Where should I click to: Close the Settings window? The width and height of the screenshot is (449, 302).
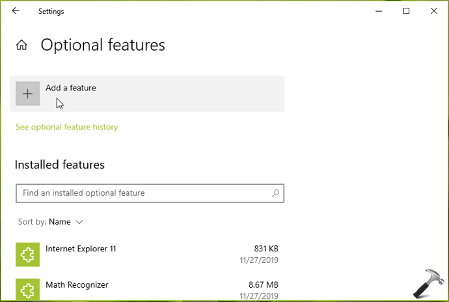click(433, 11)
